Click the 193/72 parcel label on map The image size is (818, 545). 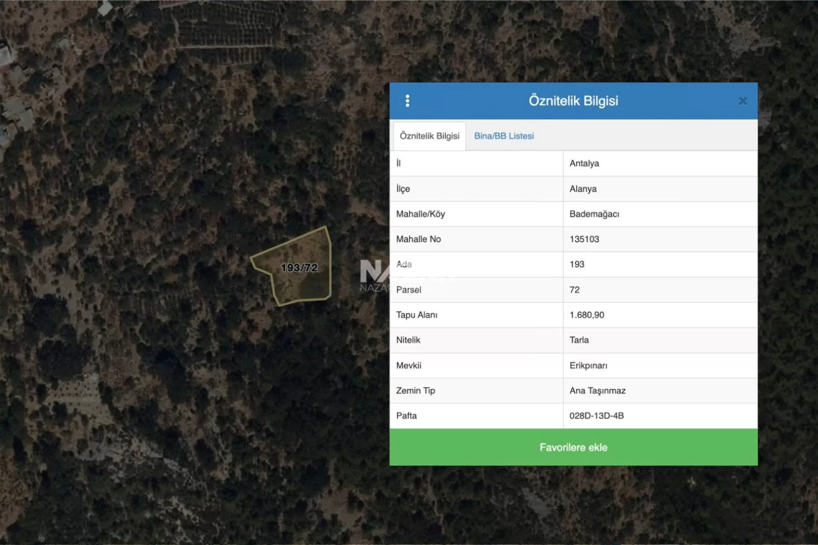299,267
